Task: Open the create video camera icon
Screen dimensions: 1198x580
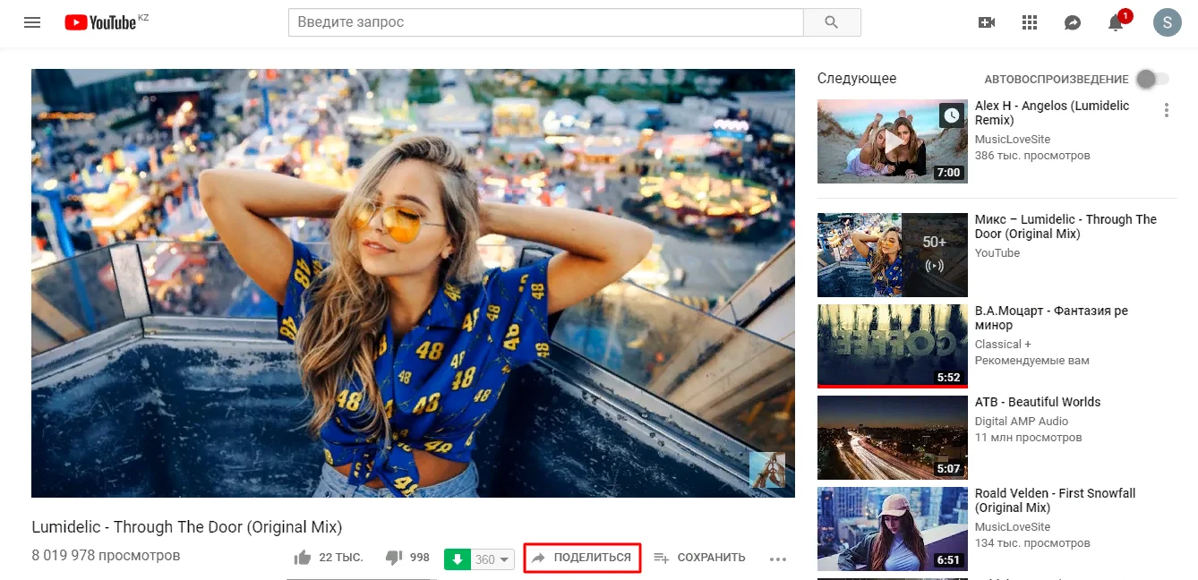Action: point(987,22)
